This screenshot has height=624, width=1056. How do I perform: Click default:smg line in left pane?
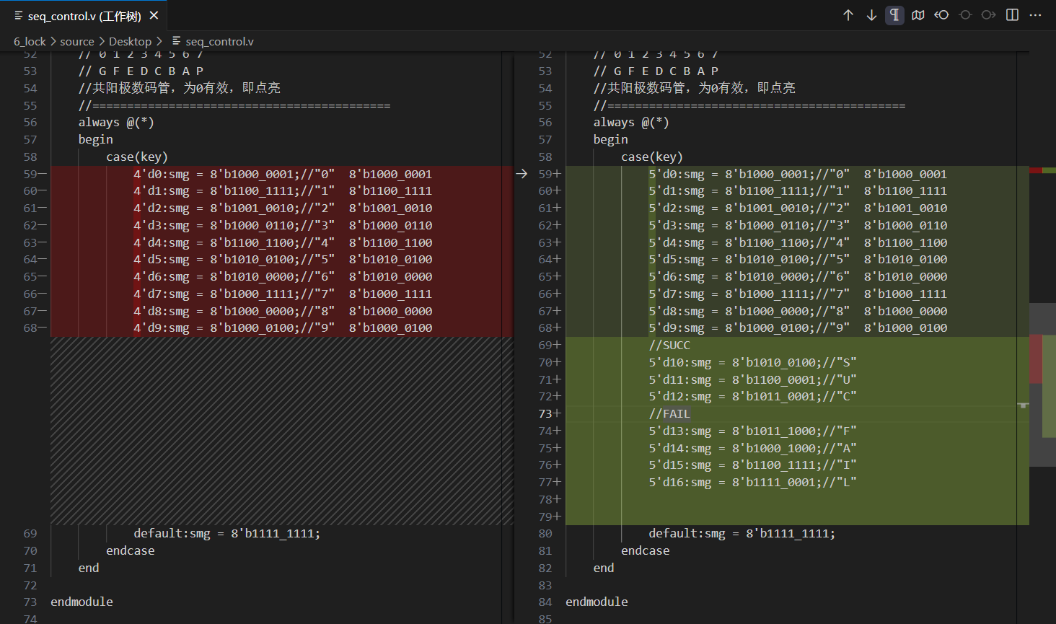pyautogui.click(x=226, y=534)
